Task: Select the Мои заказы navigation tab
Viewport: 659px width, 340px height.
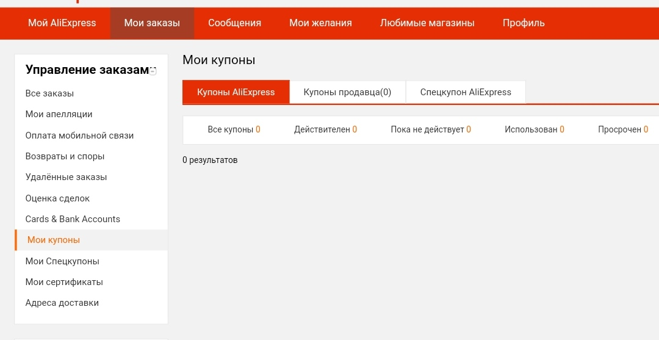Action: click(x=152, y=23)
